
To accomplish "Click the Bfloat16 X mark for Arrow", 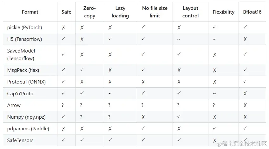I will tap(245, 105).
